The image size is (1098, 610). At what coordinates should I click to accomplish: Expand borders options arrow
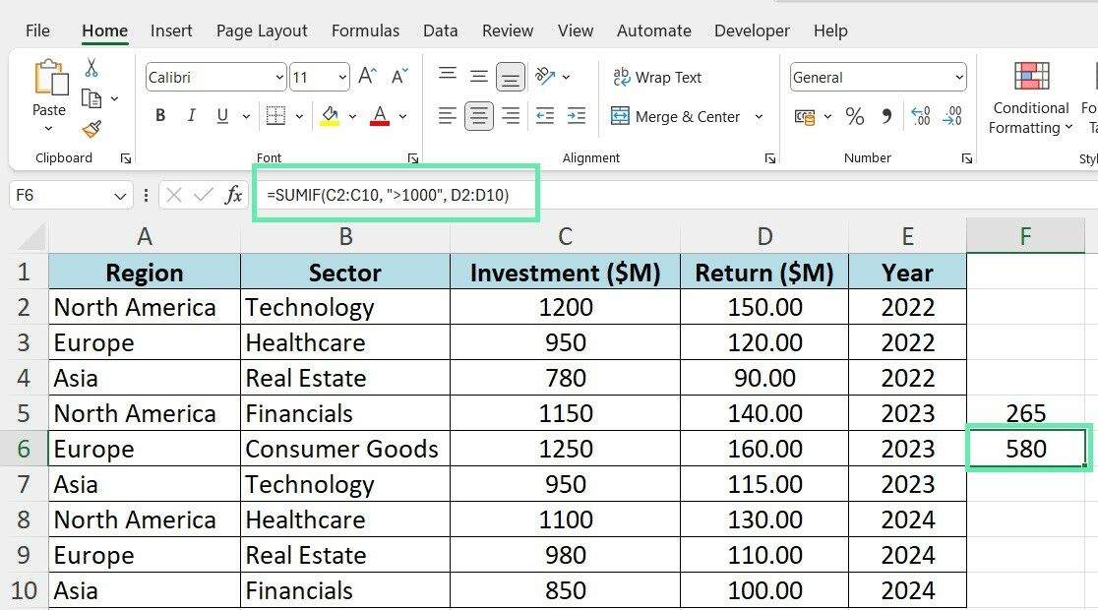coord(299,116)
